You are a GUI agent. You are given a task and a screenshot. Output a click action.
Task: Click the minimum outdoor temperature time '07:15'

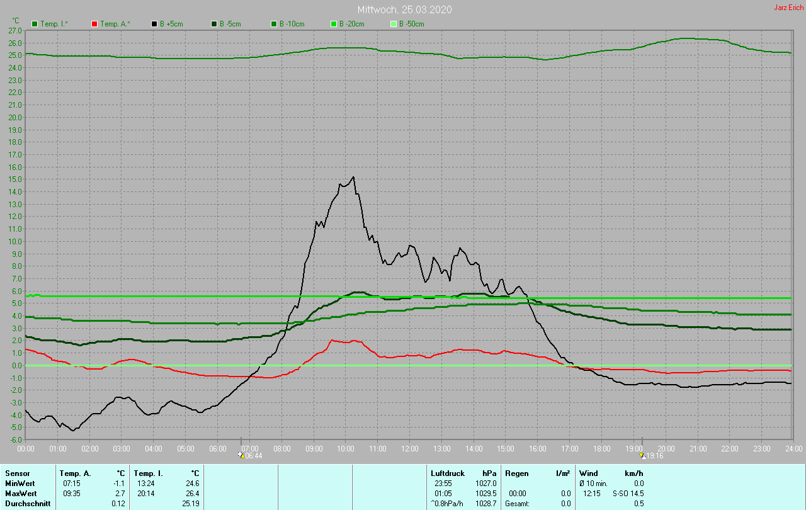[x=71, y=483]
